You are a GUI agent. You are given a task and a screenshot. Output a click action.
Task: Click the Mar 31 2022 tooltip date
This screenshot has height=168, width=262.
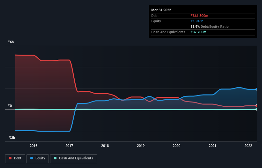pyautogui.click(x=161, y=10)
